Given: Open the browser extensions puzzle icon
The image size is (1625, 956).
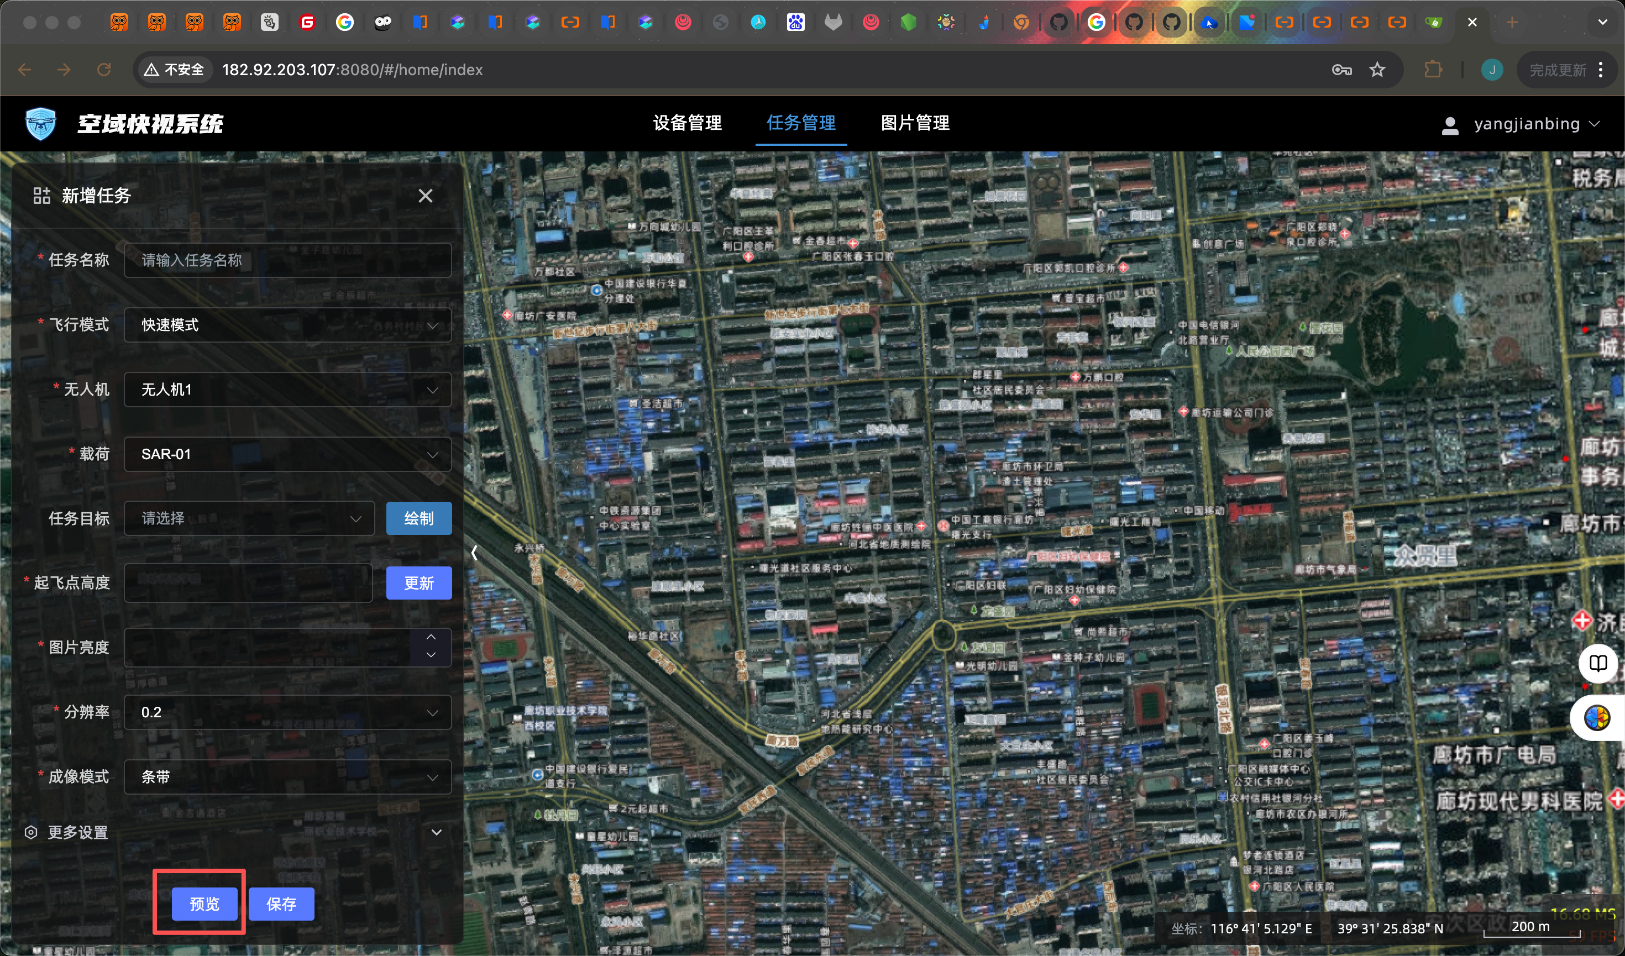Looking at the screenshot, I should click(x=1433, y=70).
